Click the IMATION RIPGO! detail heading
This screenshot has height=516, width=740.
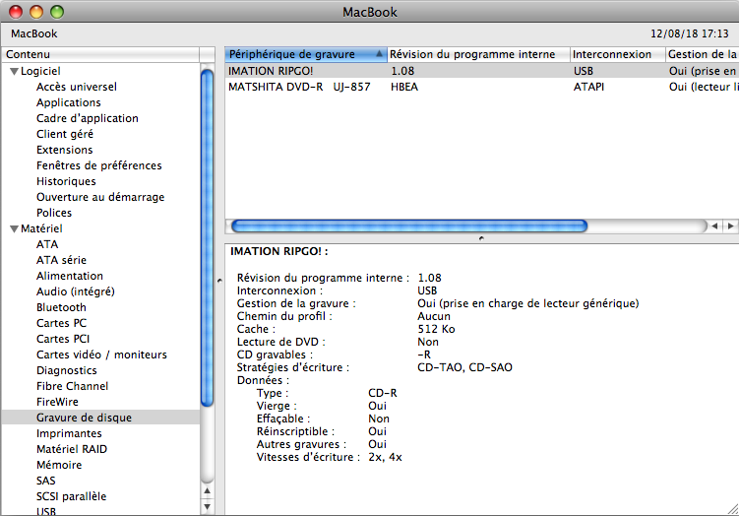pos(278,251)
